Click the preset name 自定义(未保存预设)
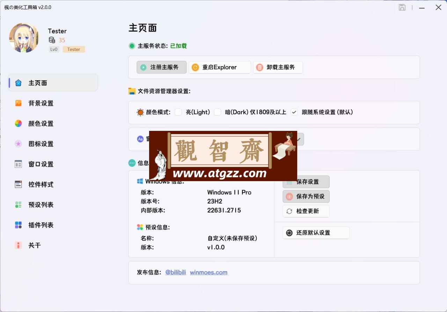447x312 pixels. click(232, 238)
